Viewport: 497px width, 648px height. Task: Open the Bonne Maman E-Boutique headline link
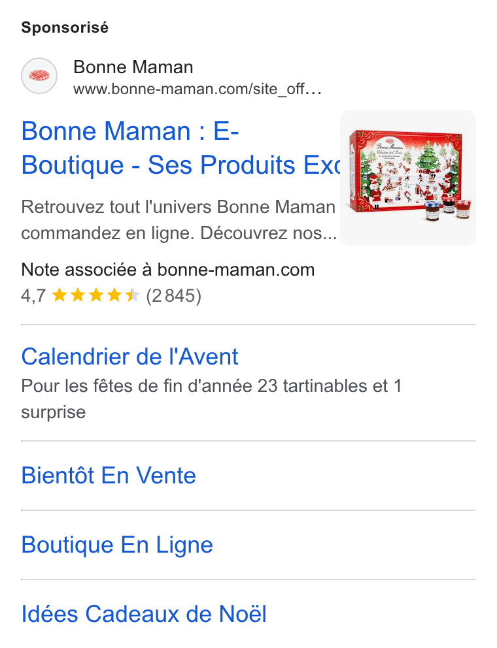click(x=180, y=148)
